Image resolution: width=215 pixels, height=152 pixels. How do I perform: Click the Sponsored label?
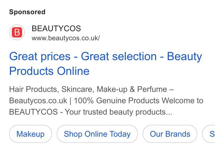click(x=27, y=12)
